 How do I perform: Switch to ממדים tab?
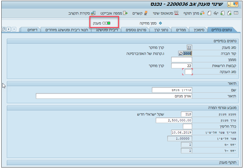[181, 30]
